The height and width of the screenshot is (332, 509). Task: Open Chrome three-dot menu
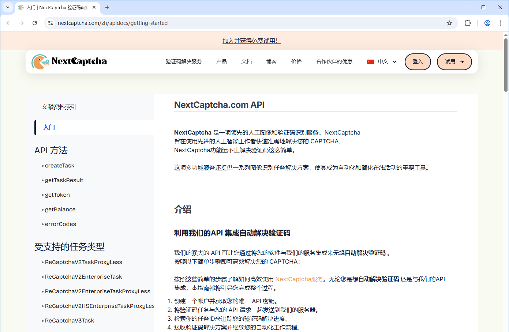pyautogui.click(x=501, y=23)
